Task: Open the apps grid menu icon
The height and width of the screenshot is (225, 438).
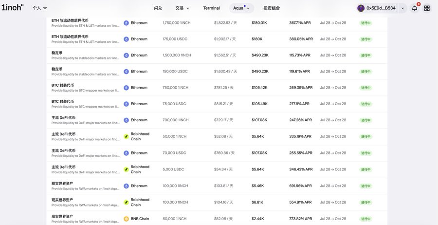Action: pyautogui.click(x=427, y=8)
